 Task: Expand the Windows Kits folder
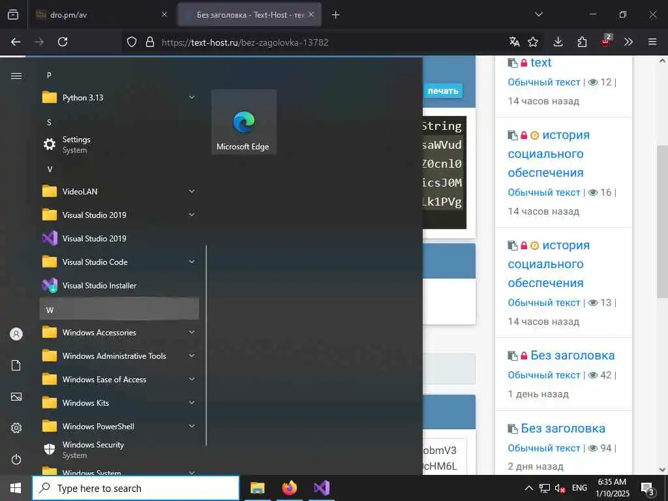[x=119, y=403]
